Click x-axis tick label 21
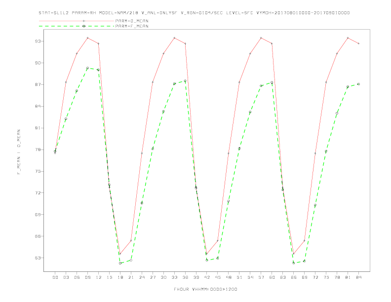Viewport: 391px width, 302px height. click(131, 277)
